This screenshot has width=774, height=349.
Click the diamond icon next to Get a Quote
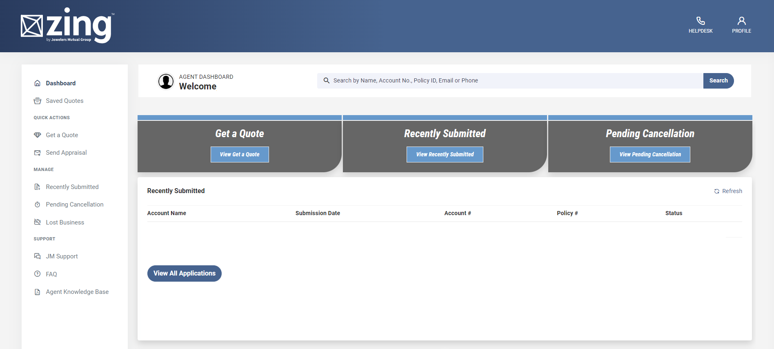point(38,135)
